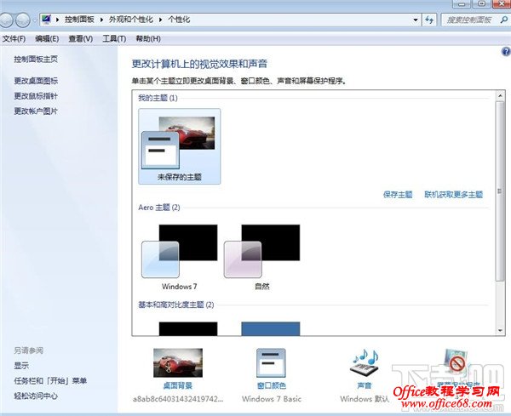Click the a8ab8c64031432419742... filename label
Image resolution: width=511 pixels, height=416 pixels.
(178, 399)
